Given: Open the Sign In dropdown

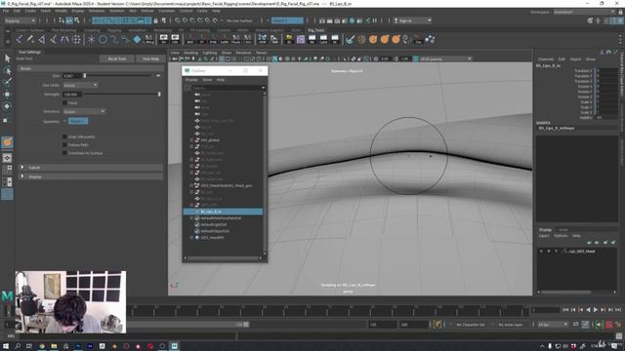Looking at the screenshot, I should coord(412,20).
